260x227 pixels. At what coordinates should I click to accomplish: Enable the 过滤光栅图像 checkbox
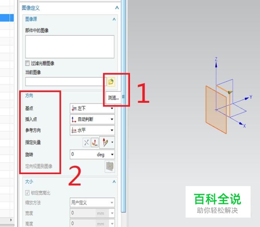point(27,63)
